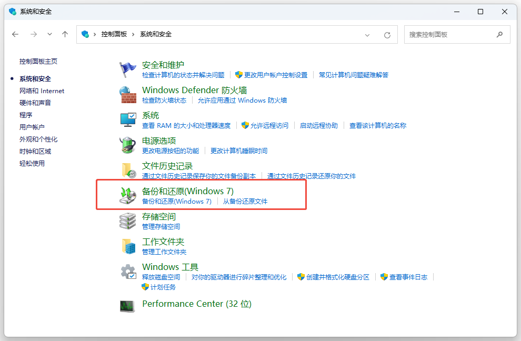Open the Windows Tools gear icon
The image size is (521, 341).
pyautogui.click(x=128, y=272)
